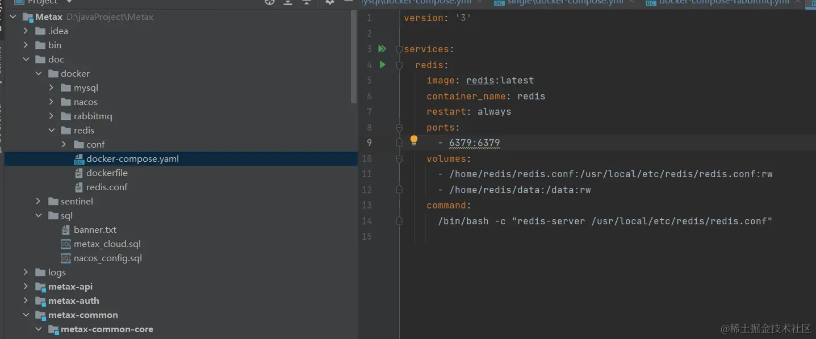
Task: Expand the .idea folder
Action: point(26,31)
